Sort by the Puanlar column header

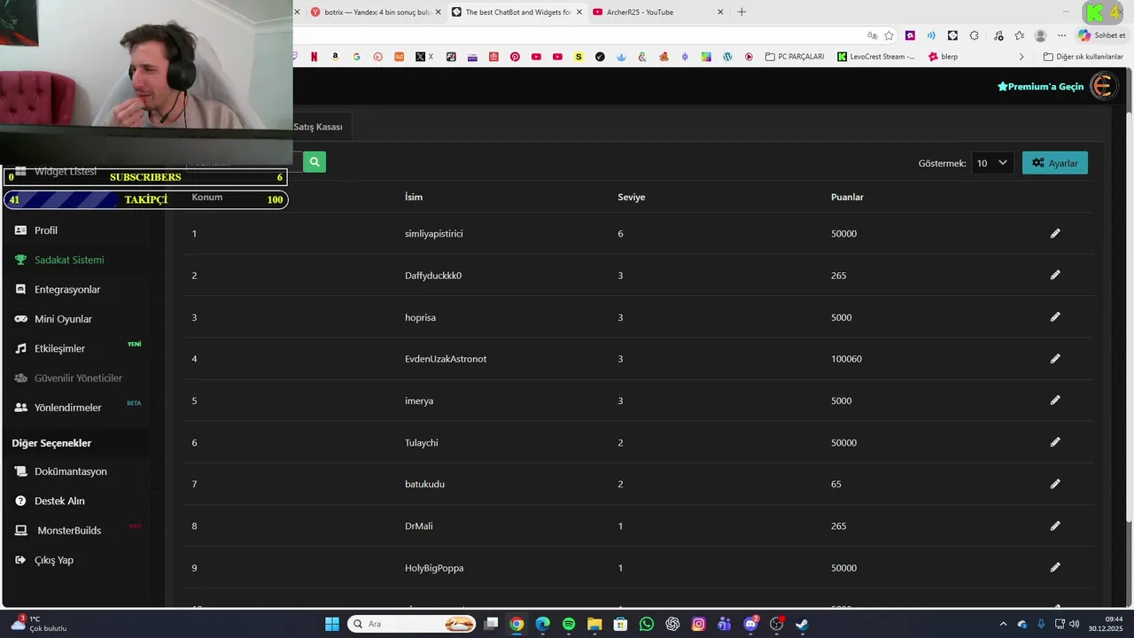pyautogui.click(x=847, y=197)
